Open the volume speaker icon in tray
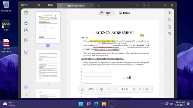 click(171, 104)
